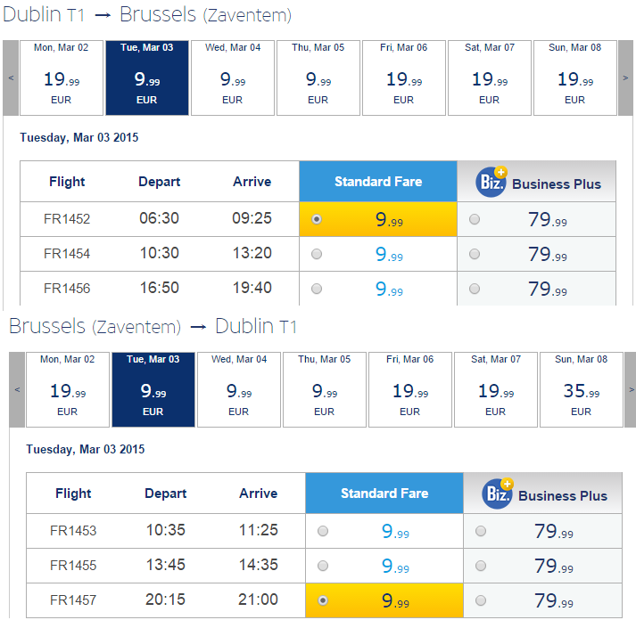Select standard fare for flight FR1456
Image resolution: width=636 pixels, height=620 pixels.
pos(317,289)
